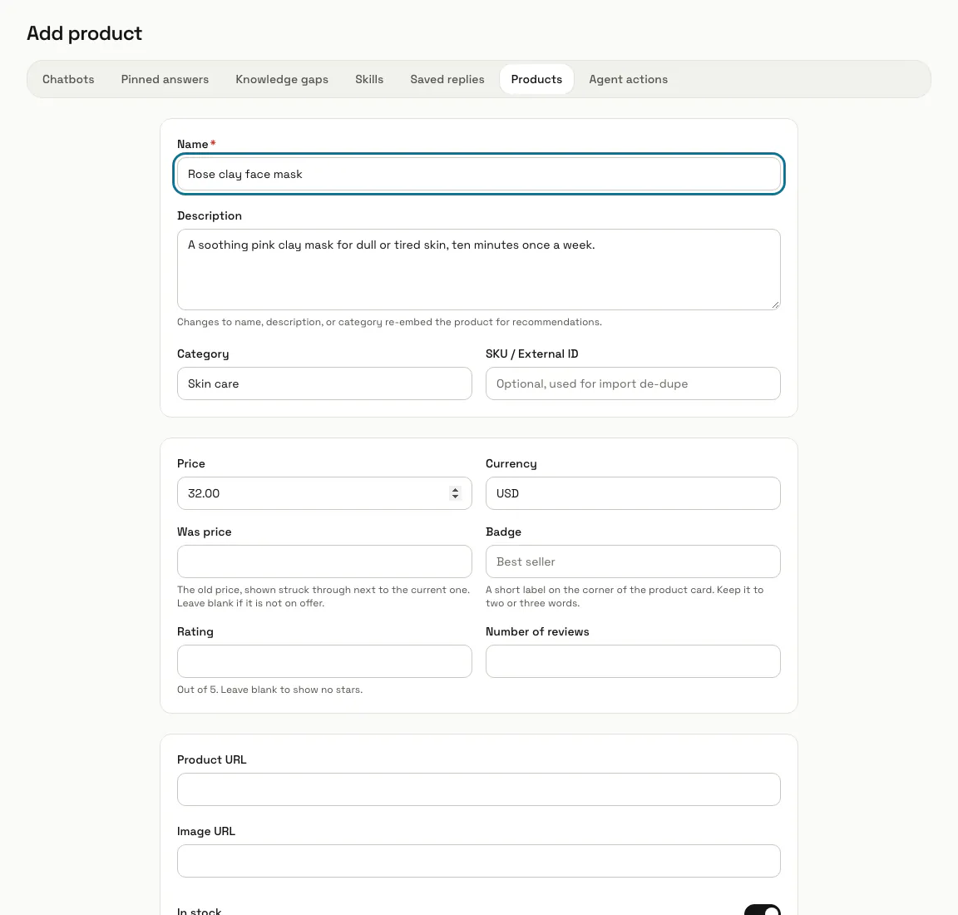Click the SKU / External ID field
The image size is (958, 915).
pyautogui.click(x=633, y=383)
